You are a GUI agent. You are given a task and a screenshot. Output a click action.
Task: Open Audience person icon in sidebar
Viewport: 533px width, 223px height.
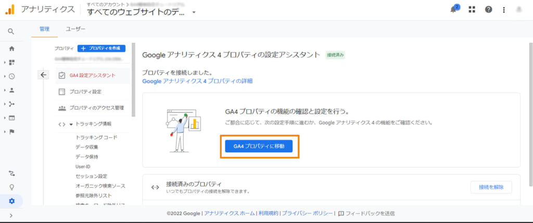click(11, 90)
